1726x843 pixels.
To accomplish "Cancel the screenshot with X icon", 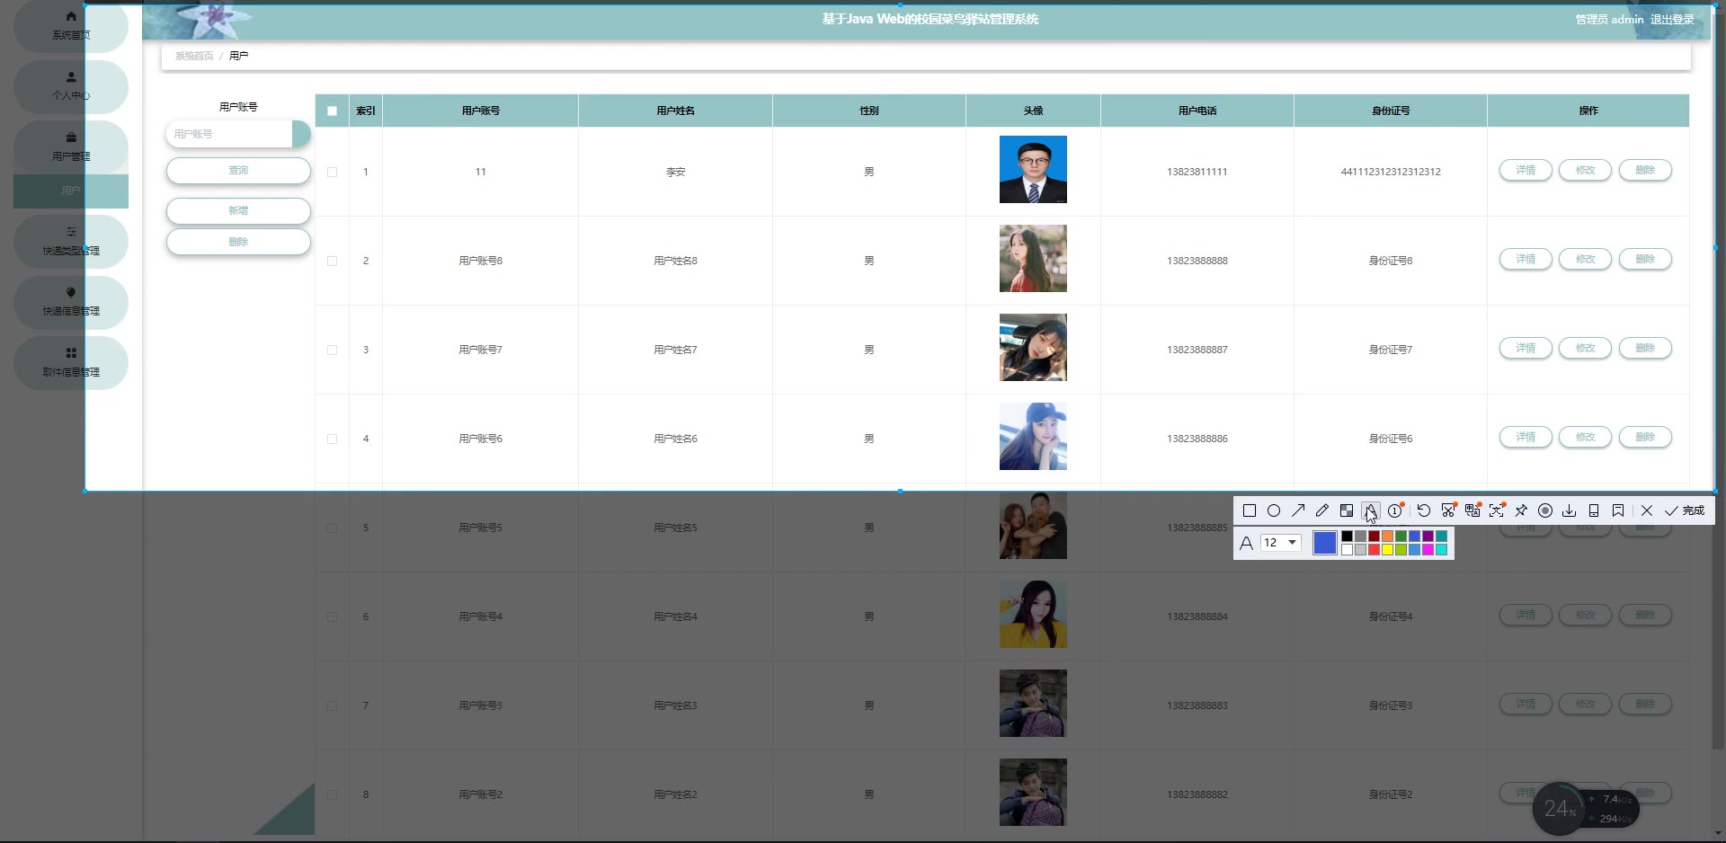I will coord(1647,510).
